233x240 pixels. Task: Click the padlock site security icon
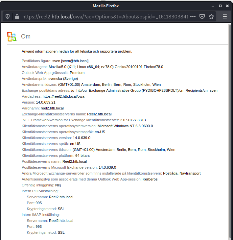(16, 16)
